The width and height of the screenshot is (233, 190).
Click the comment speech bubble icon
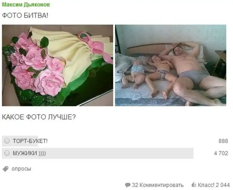coord(128,185)
